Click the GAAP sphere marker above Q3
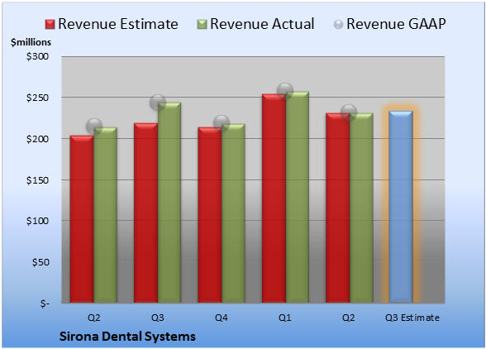This screenshot has width=486, height=349. click(158, 102)
